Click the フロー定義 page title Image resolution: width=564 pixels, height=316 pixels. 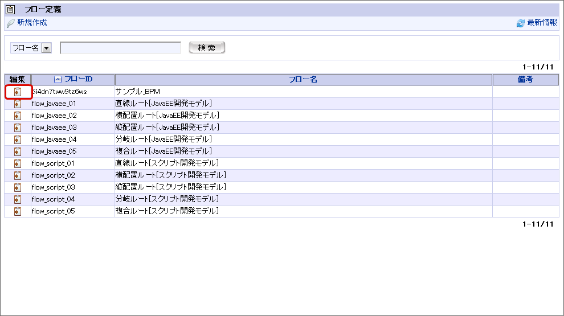tap(43, 10)
